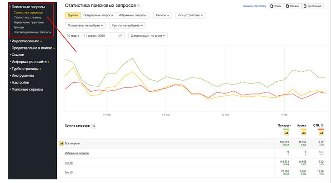Open the Детализация: по дням dropdown
Screen dimensions: 331x183
click(x=148, y=35)
